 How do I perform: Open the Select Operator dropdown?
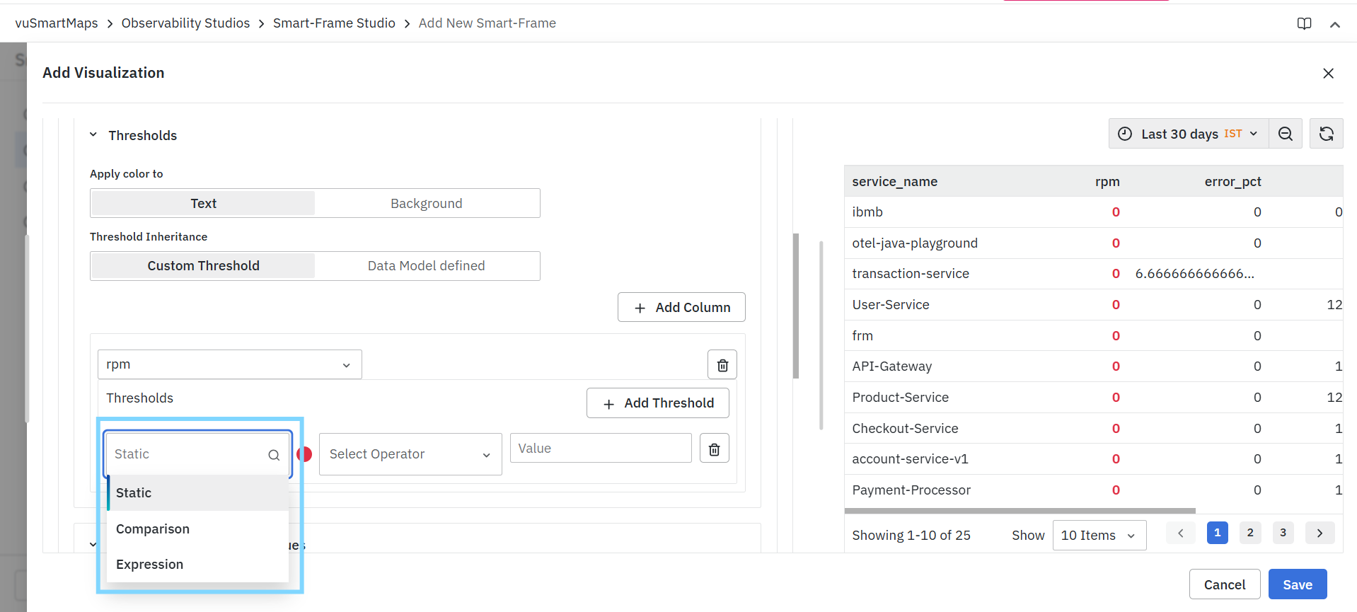(x=410, y=454)
